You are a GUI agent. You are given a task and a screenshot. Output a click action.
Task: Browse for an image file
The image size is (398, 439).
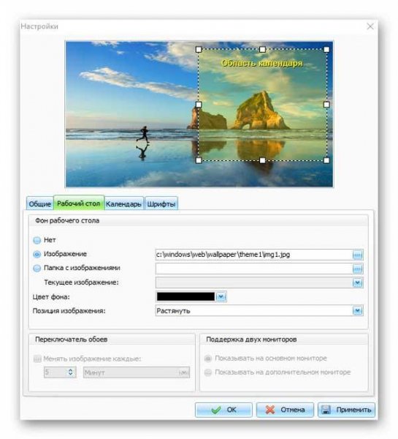[x=358, y=255]
